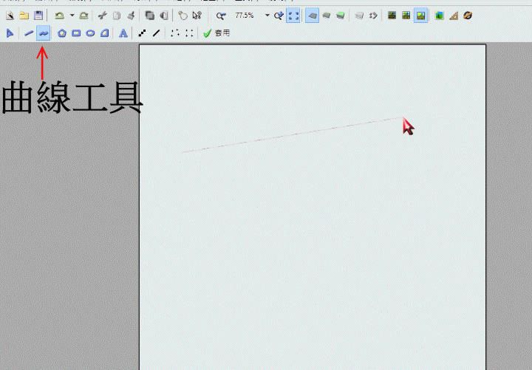
Task: Zoom out with the magnifier minus icon
Action: [221, 16]
